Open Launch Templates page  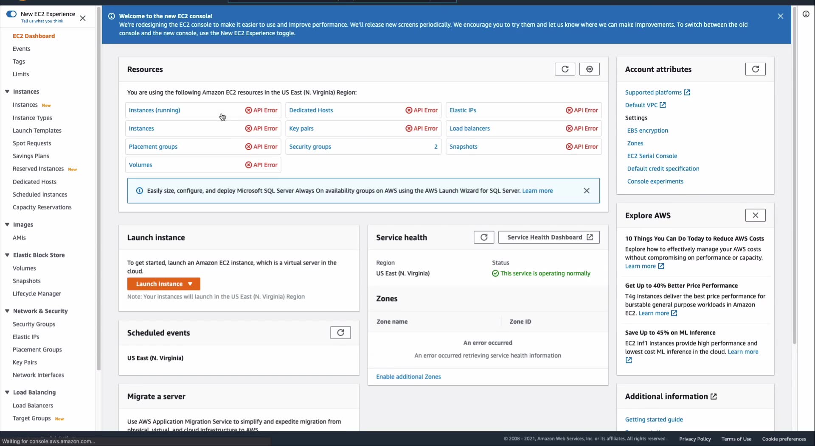(x=37, y=131)
